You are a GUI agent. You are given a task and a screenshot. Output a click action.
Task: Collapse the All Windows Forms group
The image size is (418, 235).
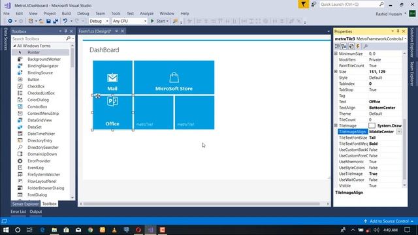click(14, 46)
